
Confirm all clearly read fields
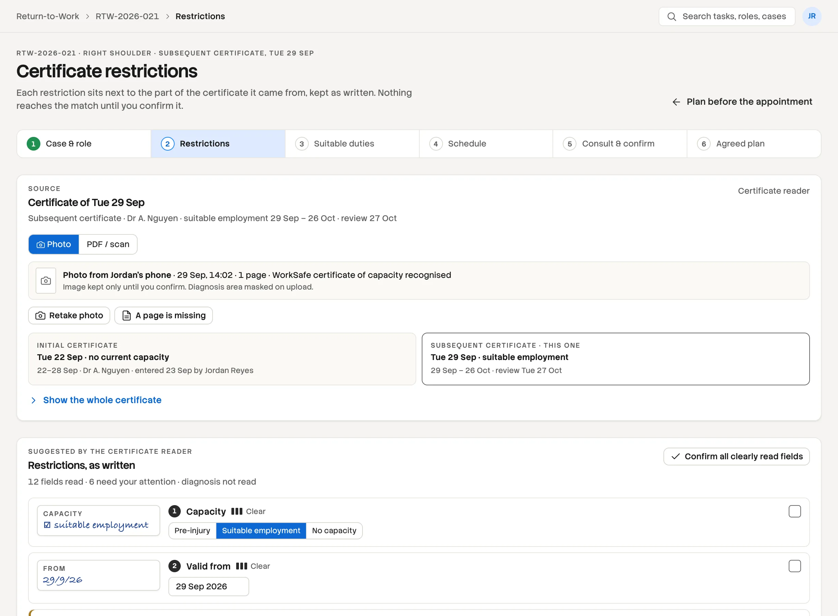click(737, 457)
